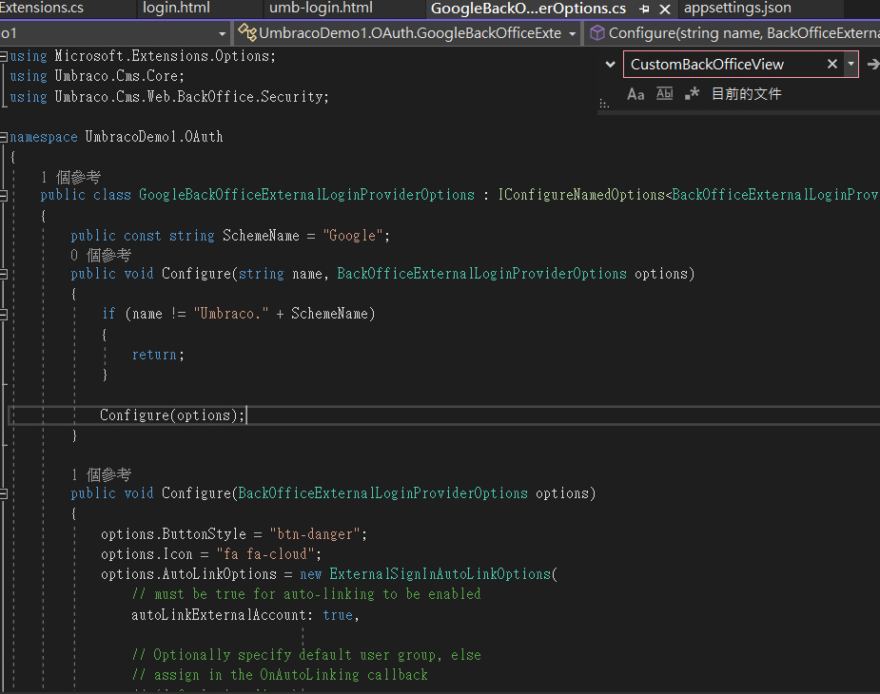This screenshot has height=694, width=880.
Task: Click the return; statement
Action: (x=158, y=355)
